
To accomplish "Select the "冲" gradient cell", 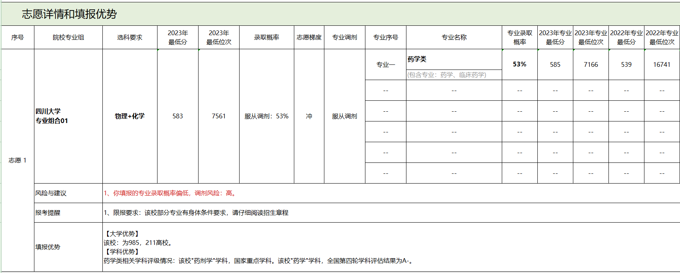I will [309, 116].
